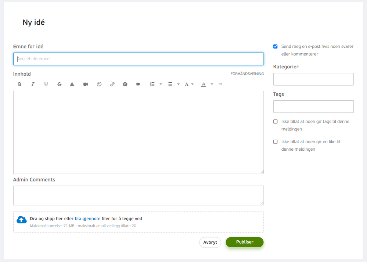
Task: Click the font color underlined A icon
Action: click(204, 84)
